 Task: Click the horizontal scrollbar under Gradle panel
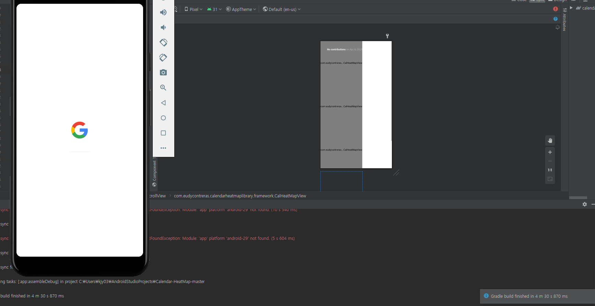[578, 198]
